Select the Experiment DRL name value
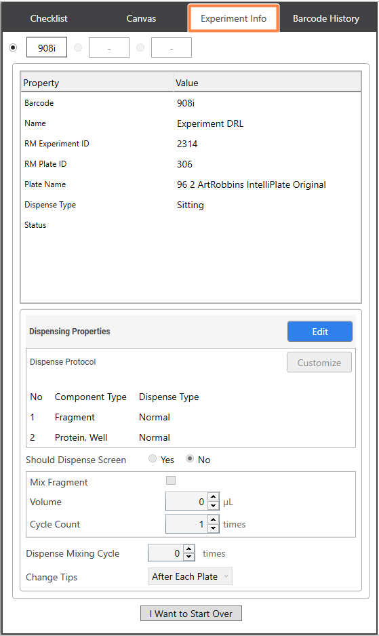Image resolution: width=379 pixels, height=636 pixels. pyautogui.click(x=210, y=123)
